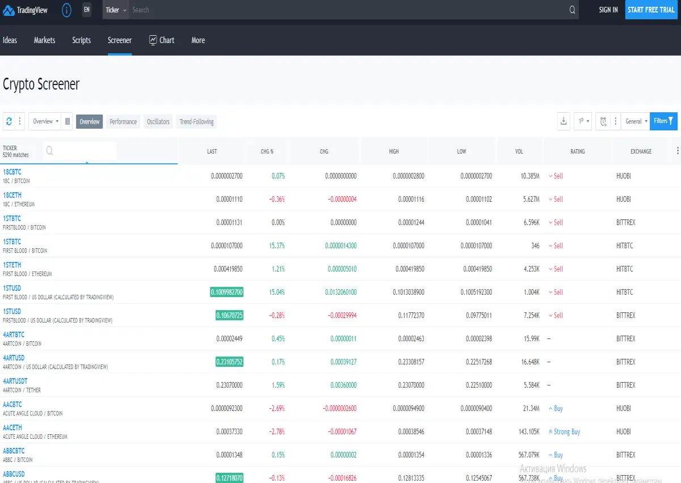Sort by the LOW column header
The width and height of the screenshot is (681, 483).
pyautogui.click(x=462, y=151)
